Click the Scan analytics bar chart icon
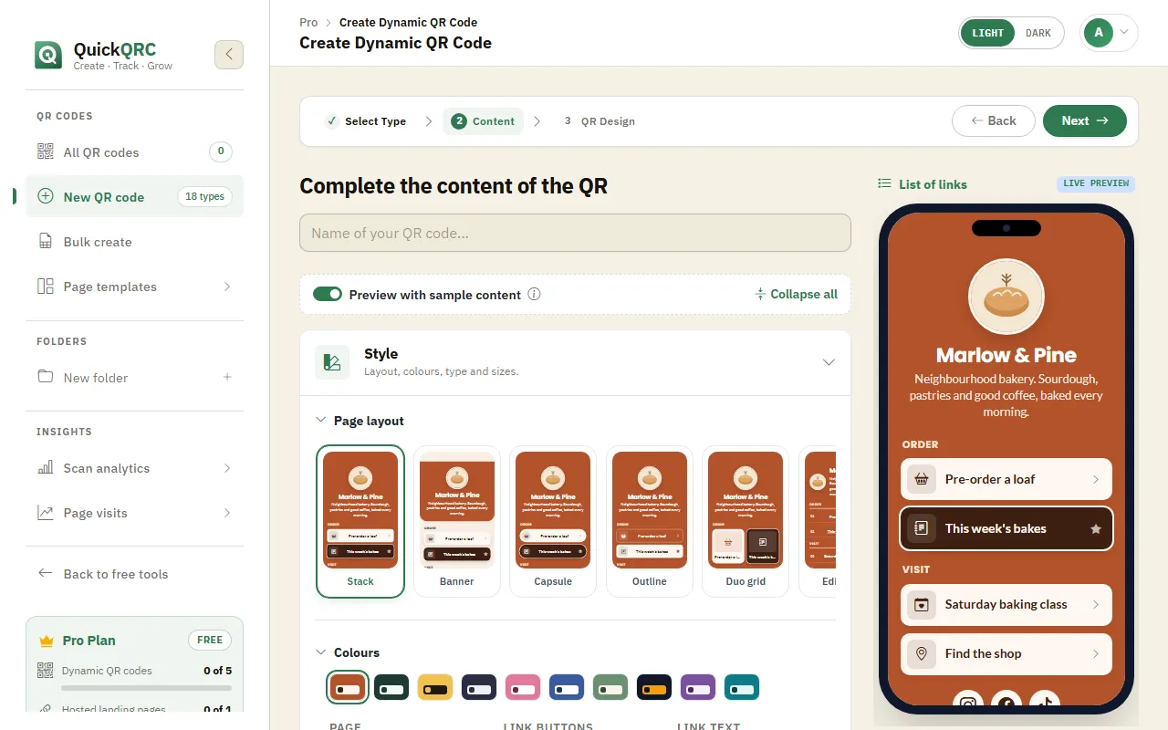 click(46, 467)
